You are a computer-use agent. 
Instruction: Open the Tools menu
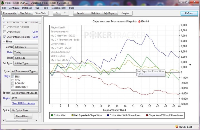[45, 8]
